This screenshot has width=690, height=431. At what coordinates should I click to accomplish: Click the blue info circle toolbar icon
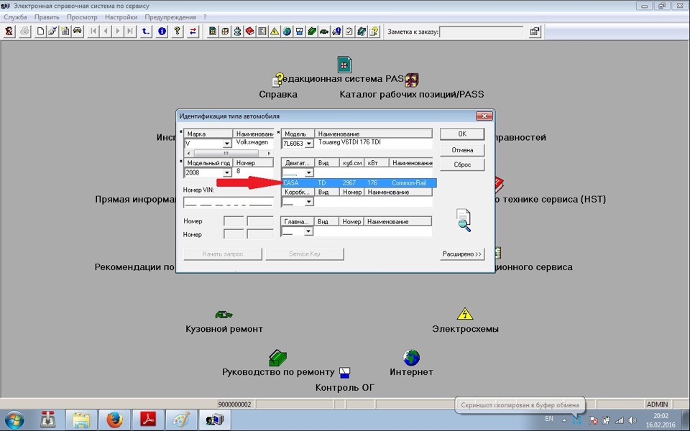point(162,31)
